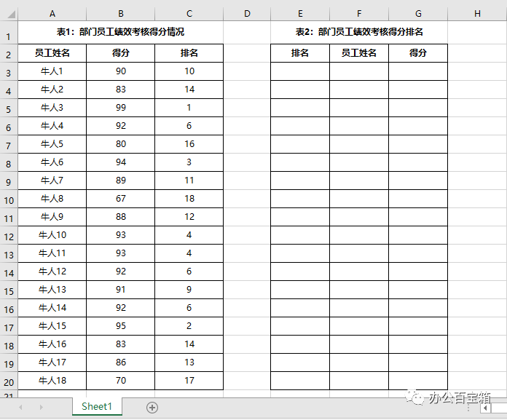The image size is (507, 420).
Task: Select column C header
Action: pyautogui.click(x=189, y=14)
